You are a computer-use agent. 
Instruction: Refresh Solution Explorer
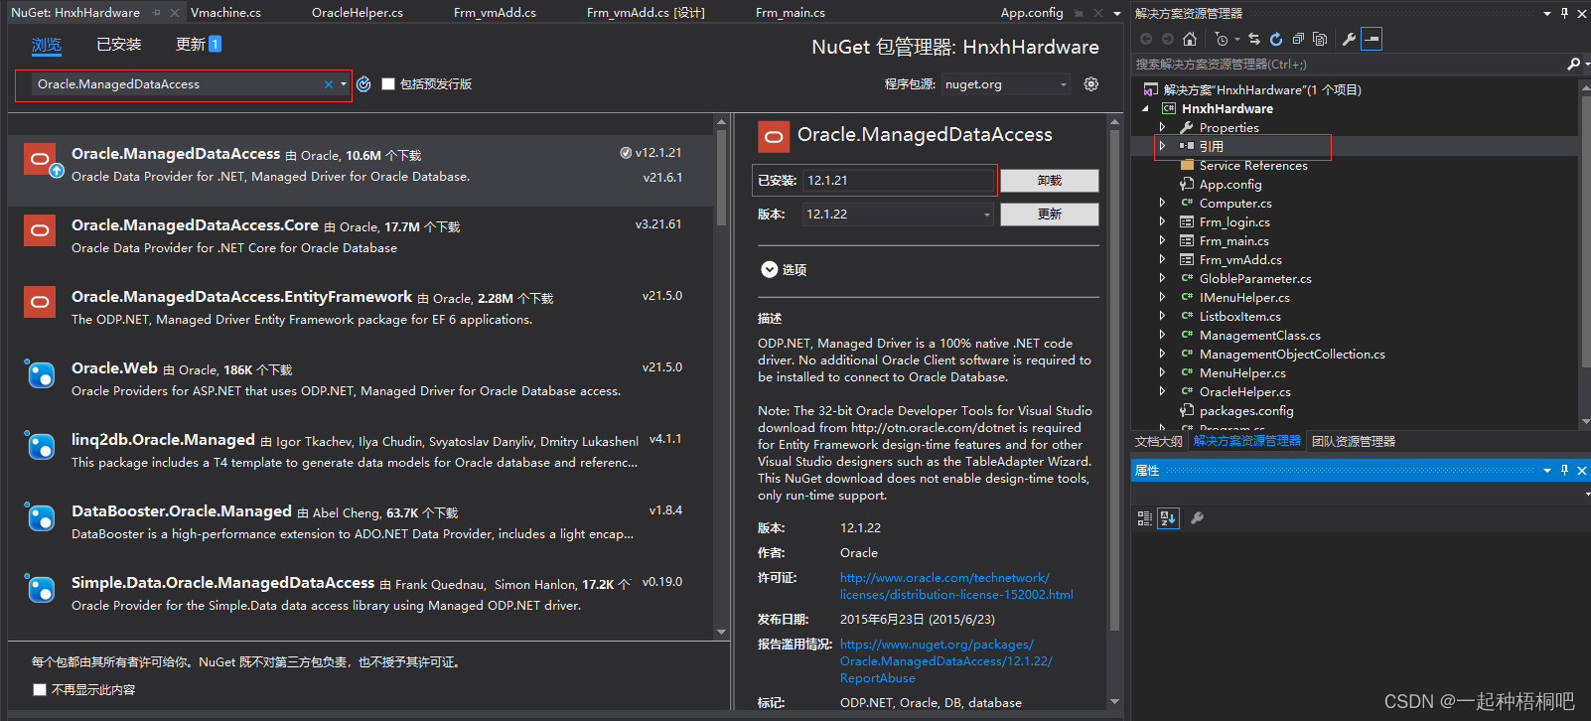(x=1276, y=39)
